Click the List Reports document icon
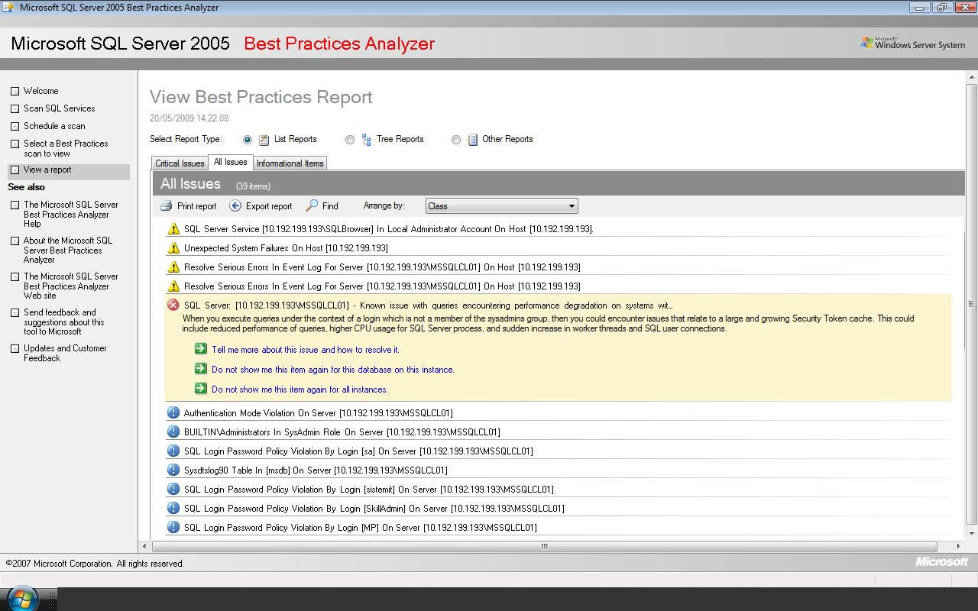The width and height of the screenshot is (978, 611). 264,139
